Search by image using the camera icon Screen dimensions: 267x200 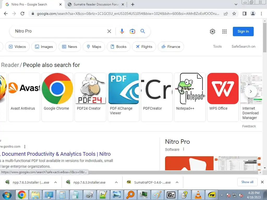(x=132, y=31)
